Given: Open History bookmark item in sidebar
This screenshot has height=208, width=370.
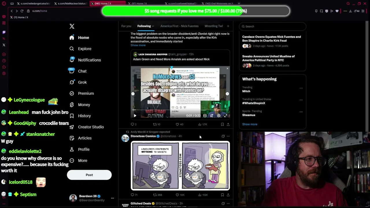Looking at the screenshot, I should tap(80, 116).
